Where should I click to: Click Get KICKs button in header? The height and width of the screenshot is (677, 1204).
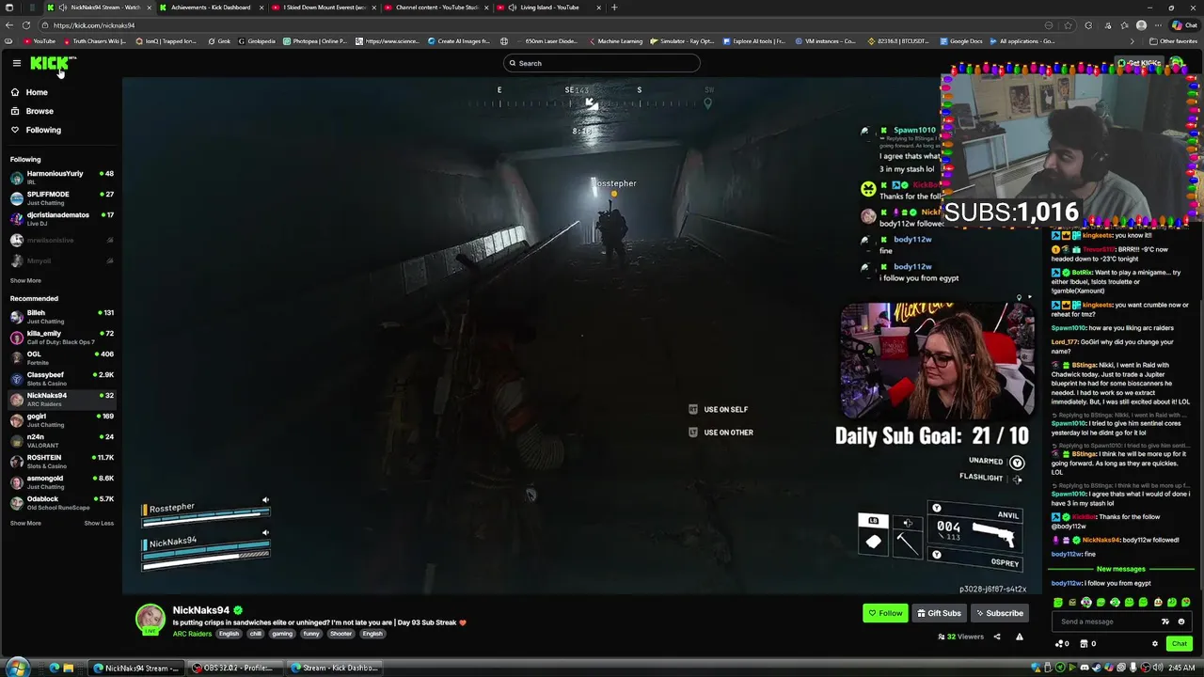(x=1140, y=63)
